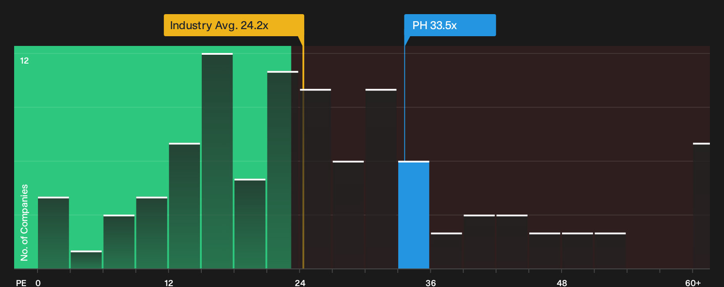Screen dimensions: 724x287
Task: Click the x-axis label 12
Action: tap(169, 283)
